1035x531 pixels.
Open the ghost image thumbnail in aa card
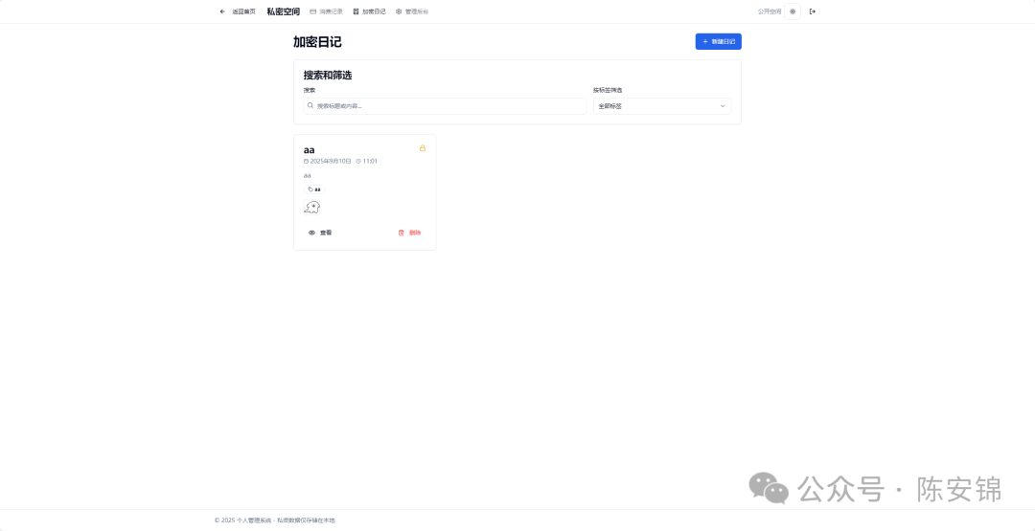[312, 208]
